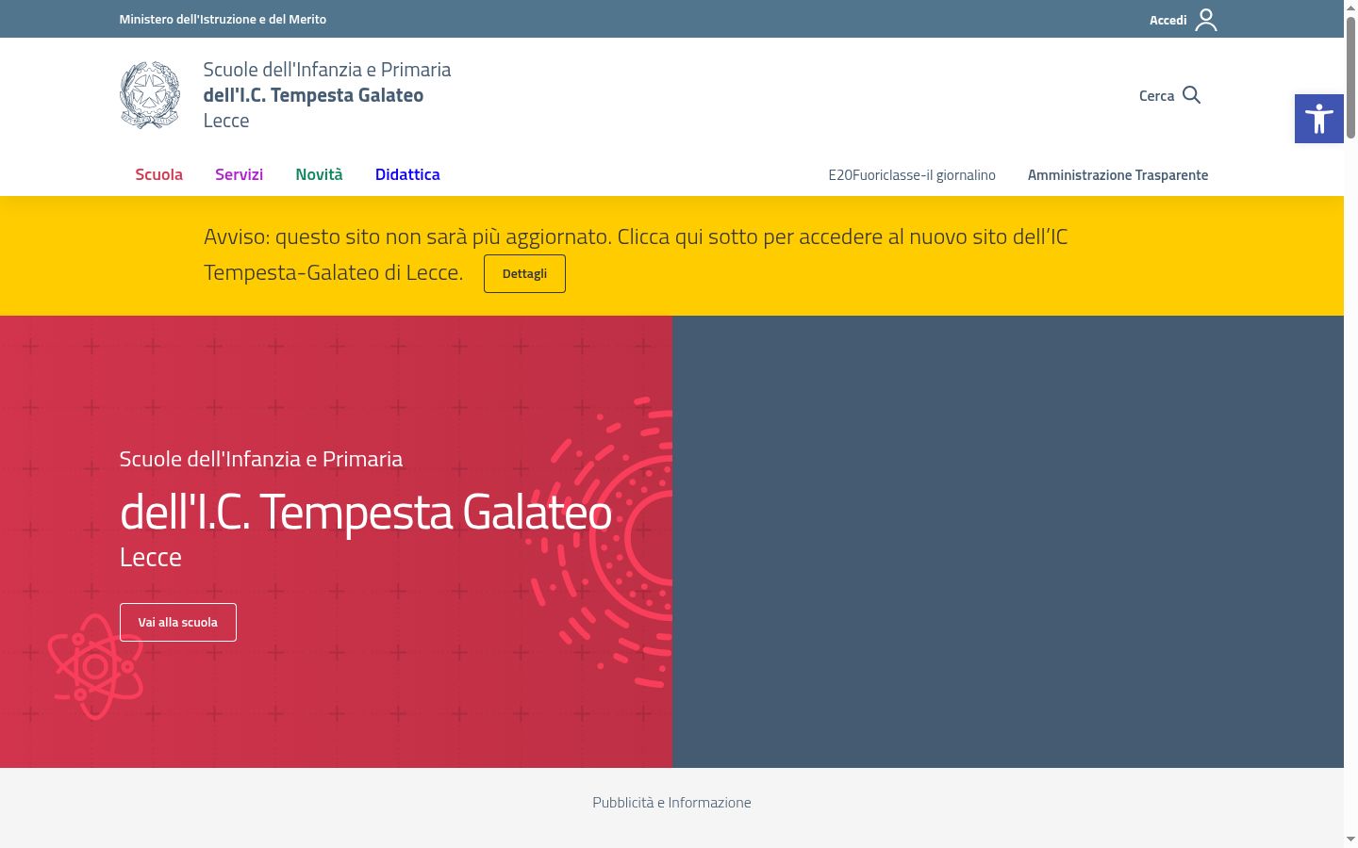Click the header school title dell'I.C. Tempesta Galateo

(313, 95)
